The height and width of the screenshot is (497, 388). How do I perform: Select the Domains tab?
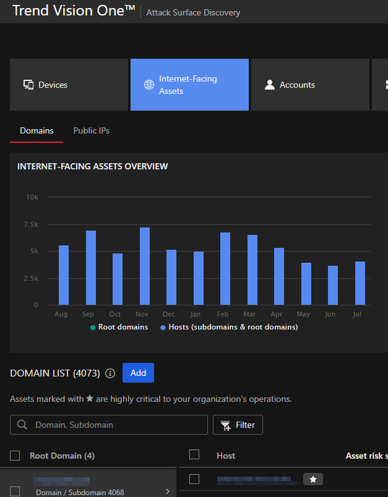pyautogui.click(x=37, y=130)
